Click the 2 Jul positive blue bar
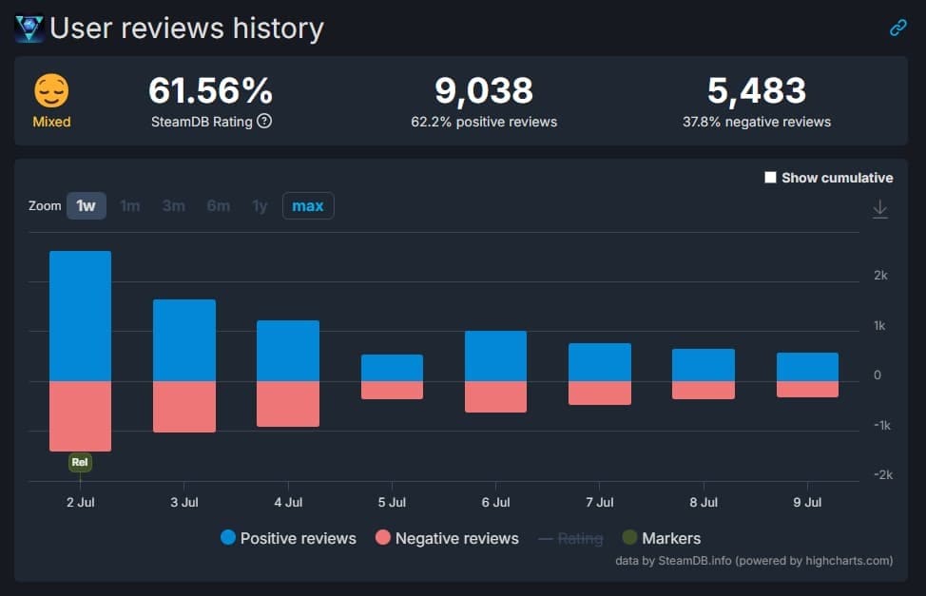The width and height of the screenshot is (926, 596). [80, 316]
